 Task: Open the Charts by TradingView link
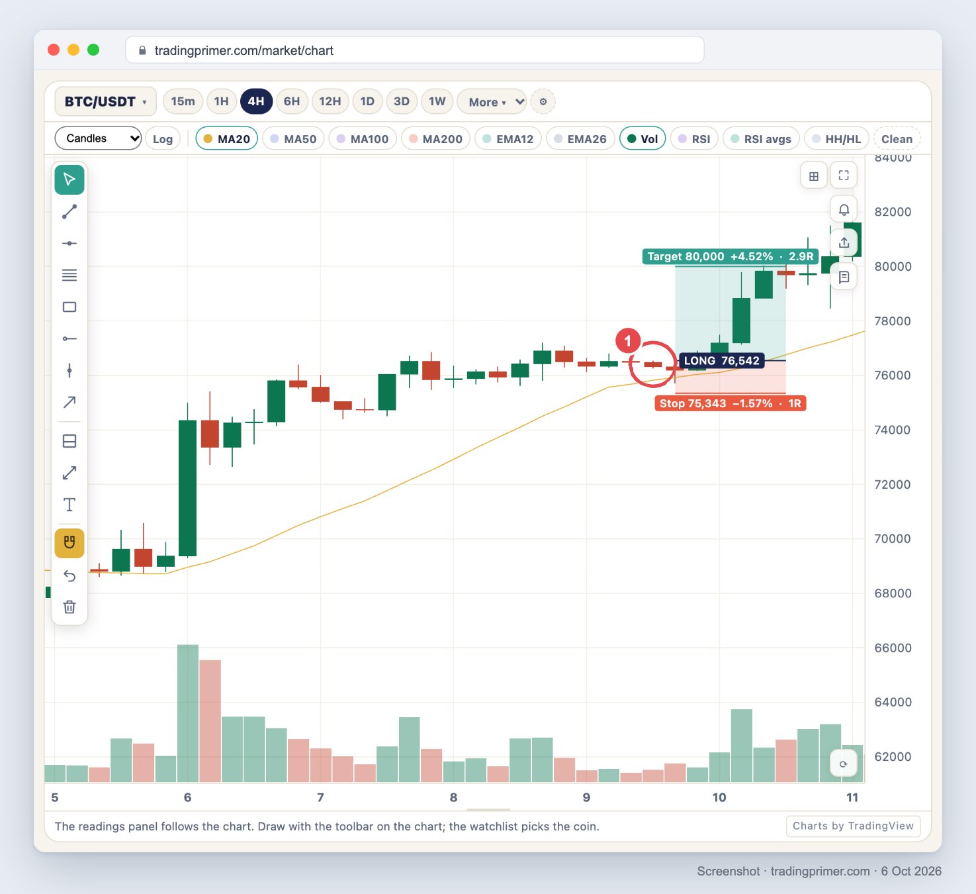pos(853,826)
